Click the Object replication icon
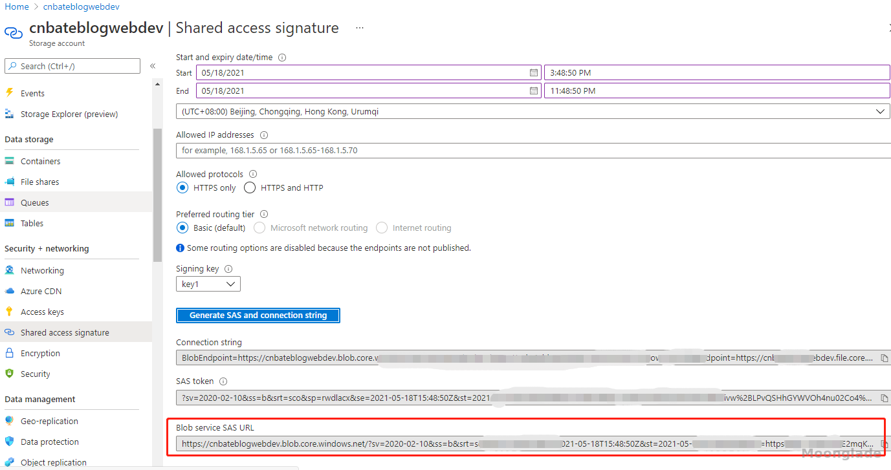The width and height of the screenshot is (891, 470). point(9,462)
